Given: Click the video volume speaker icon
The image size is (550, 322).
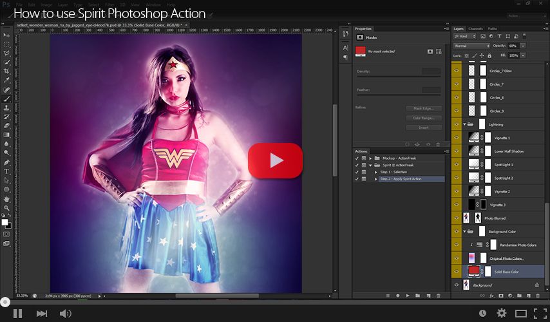Looking at the screenshot, I should point(65,314).
